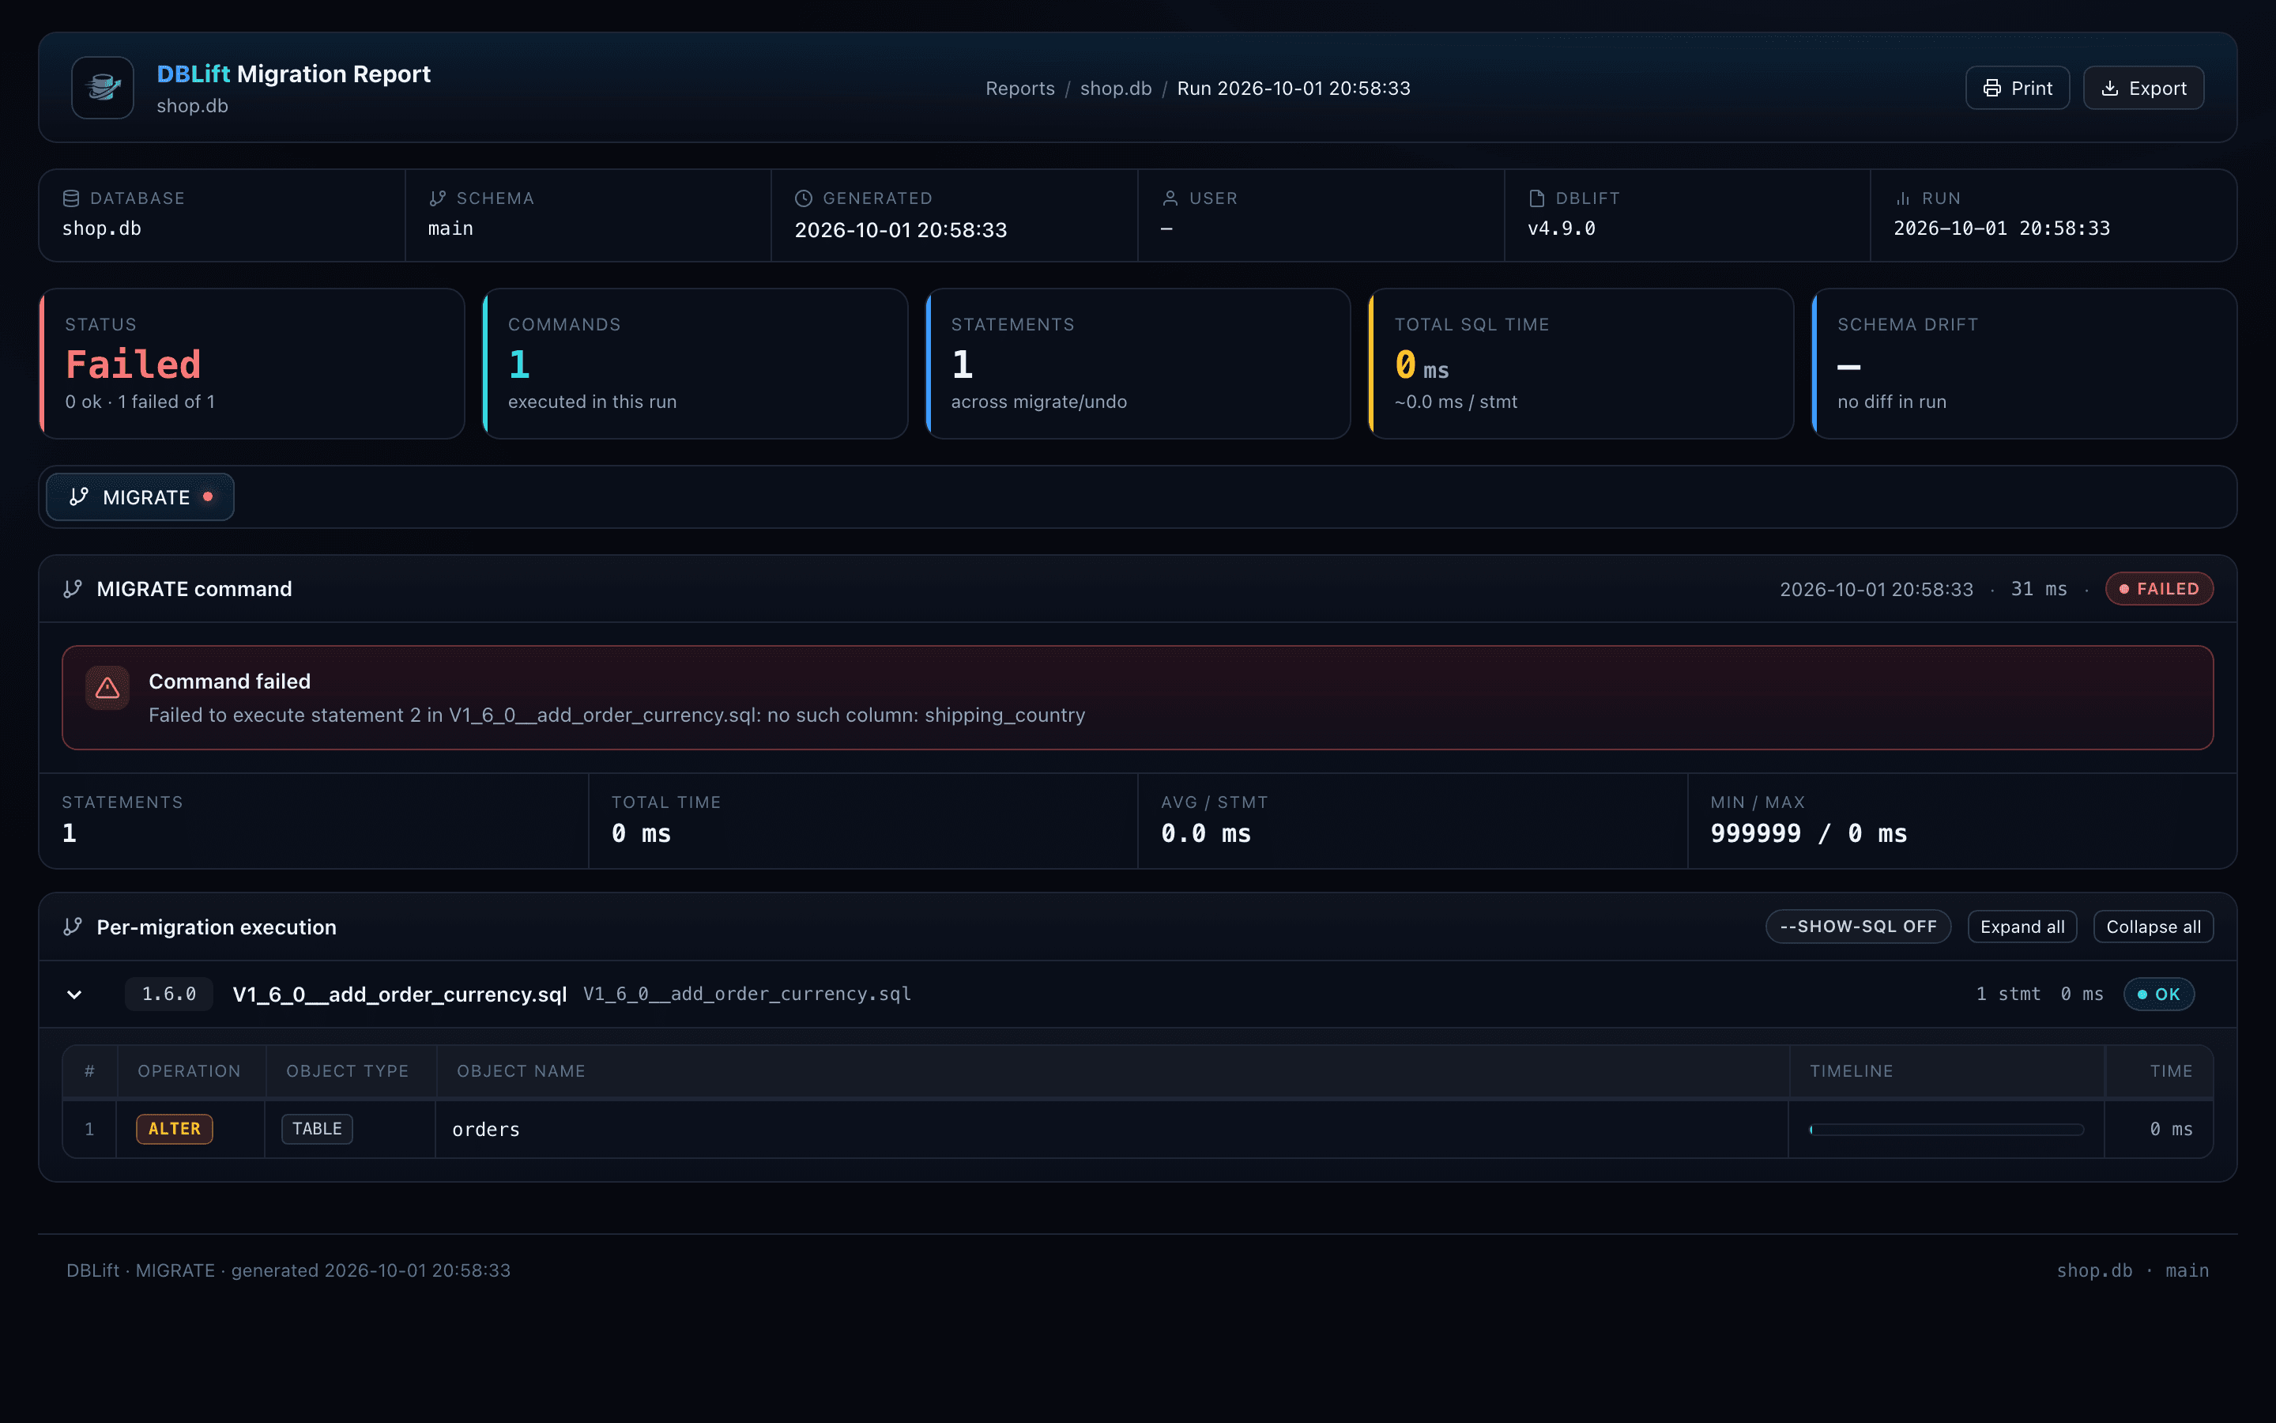
Task: Click the Commands card value 1
Action: (519, 364)
